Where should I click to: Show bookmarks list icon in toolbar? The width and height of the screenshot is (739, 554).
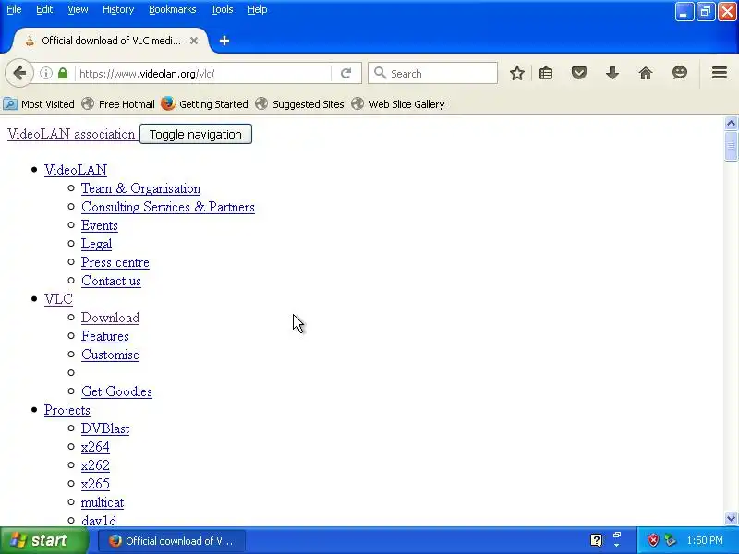pos(546,73)
